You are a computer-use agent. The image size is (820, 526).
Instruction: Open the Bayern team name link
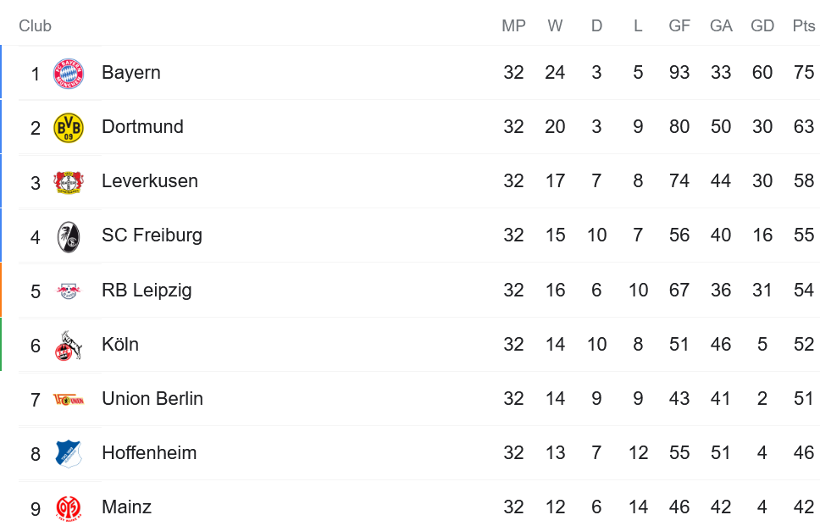coord(131,73)
